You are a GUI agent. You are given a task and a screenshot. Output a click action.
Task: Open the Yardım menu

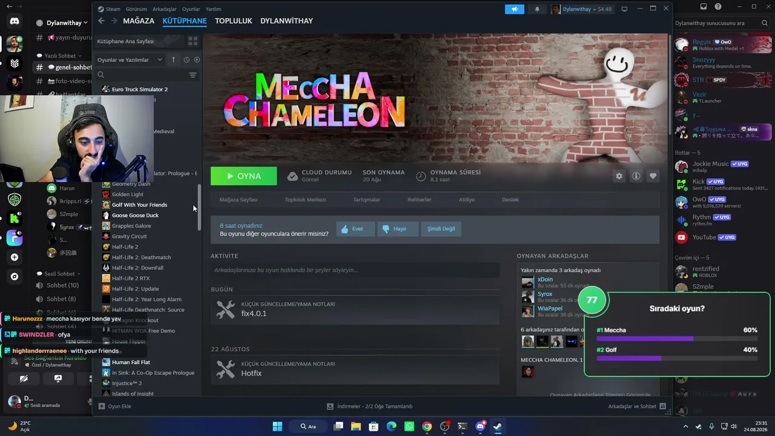click(213, 9)
